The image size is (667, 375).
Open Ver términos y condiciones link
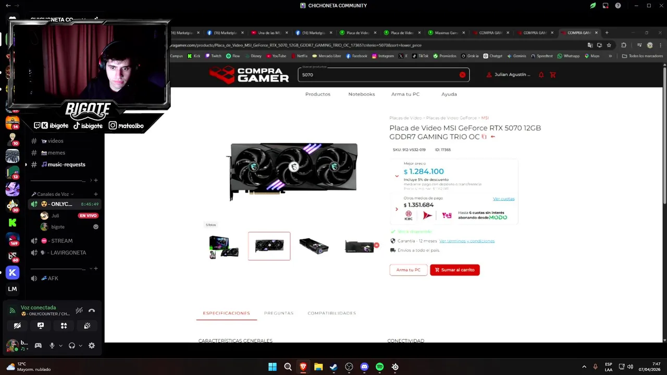pyautogui.click(x=467, y=241)
